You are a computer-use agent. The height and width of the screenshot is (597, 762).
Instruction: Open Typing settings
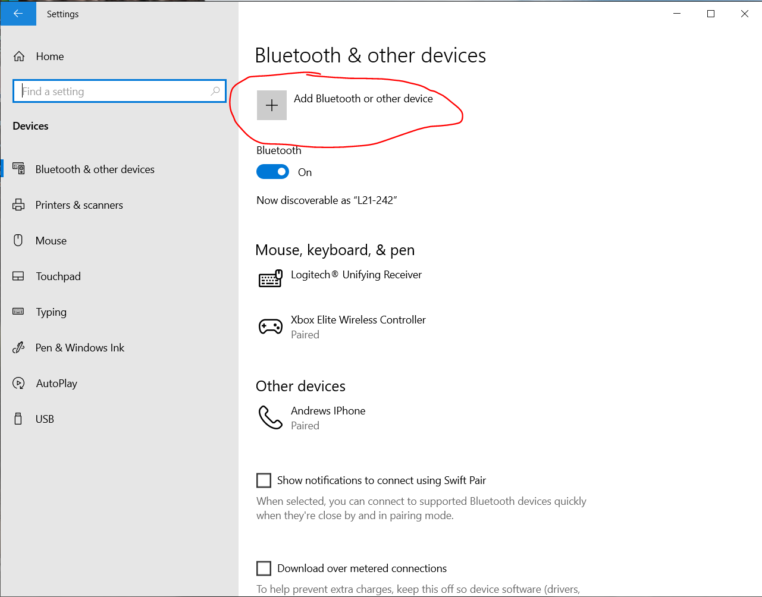(x=51, y=312)
